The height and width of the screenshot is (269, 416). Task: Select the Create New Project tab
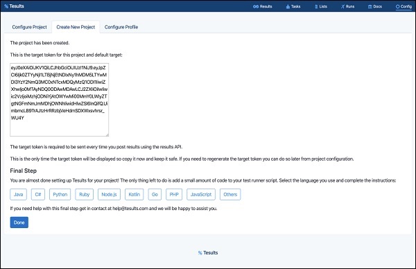76,27
